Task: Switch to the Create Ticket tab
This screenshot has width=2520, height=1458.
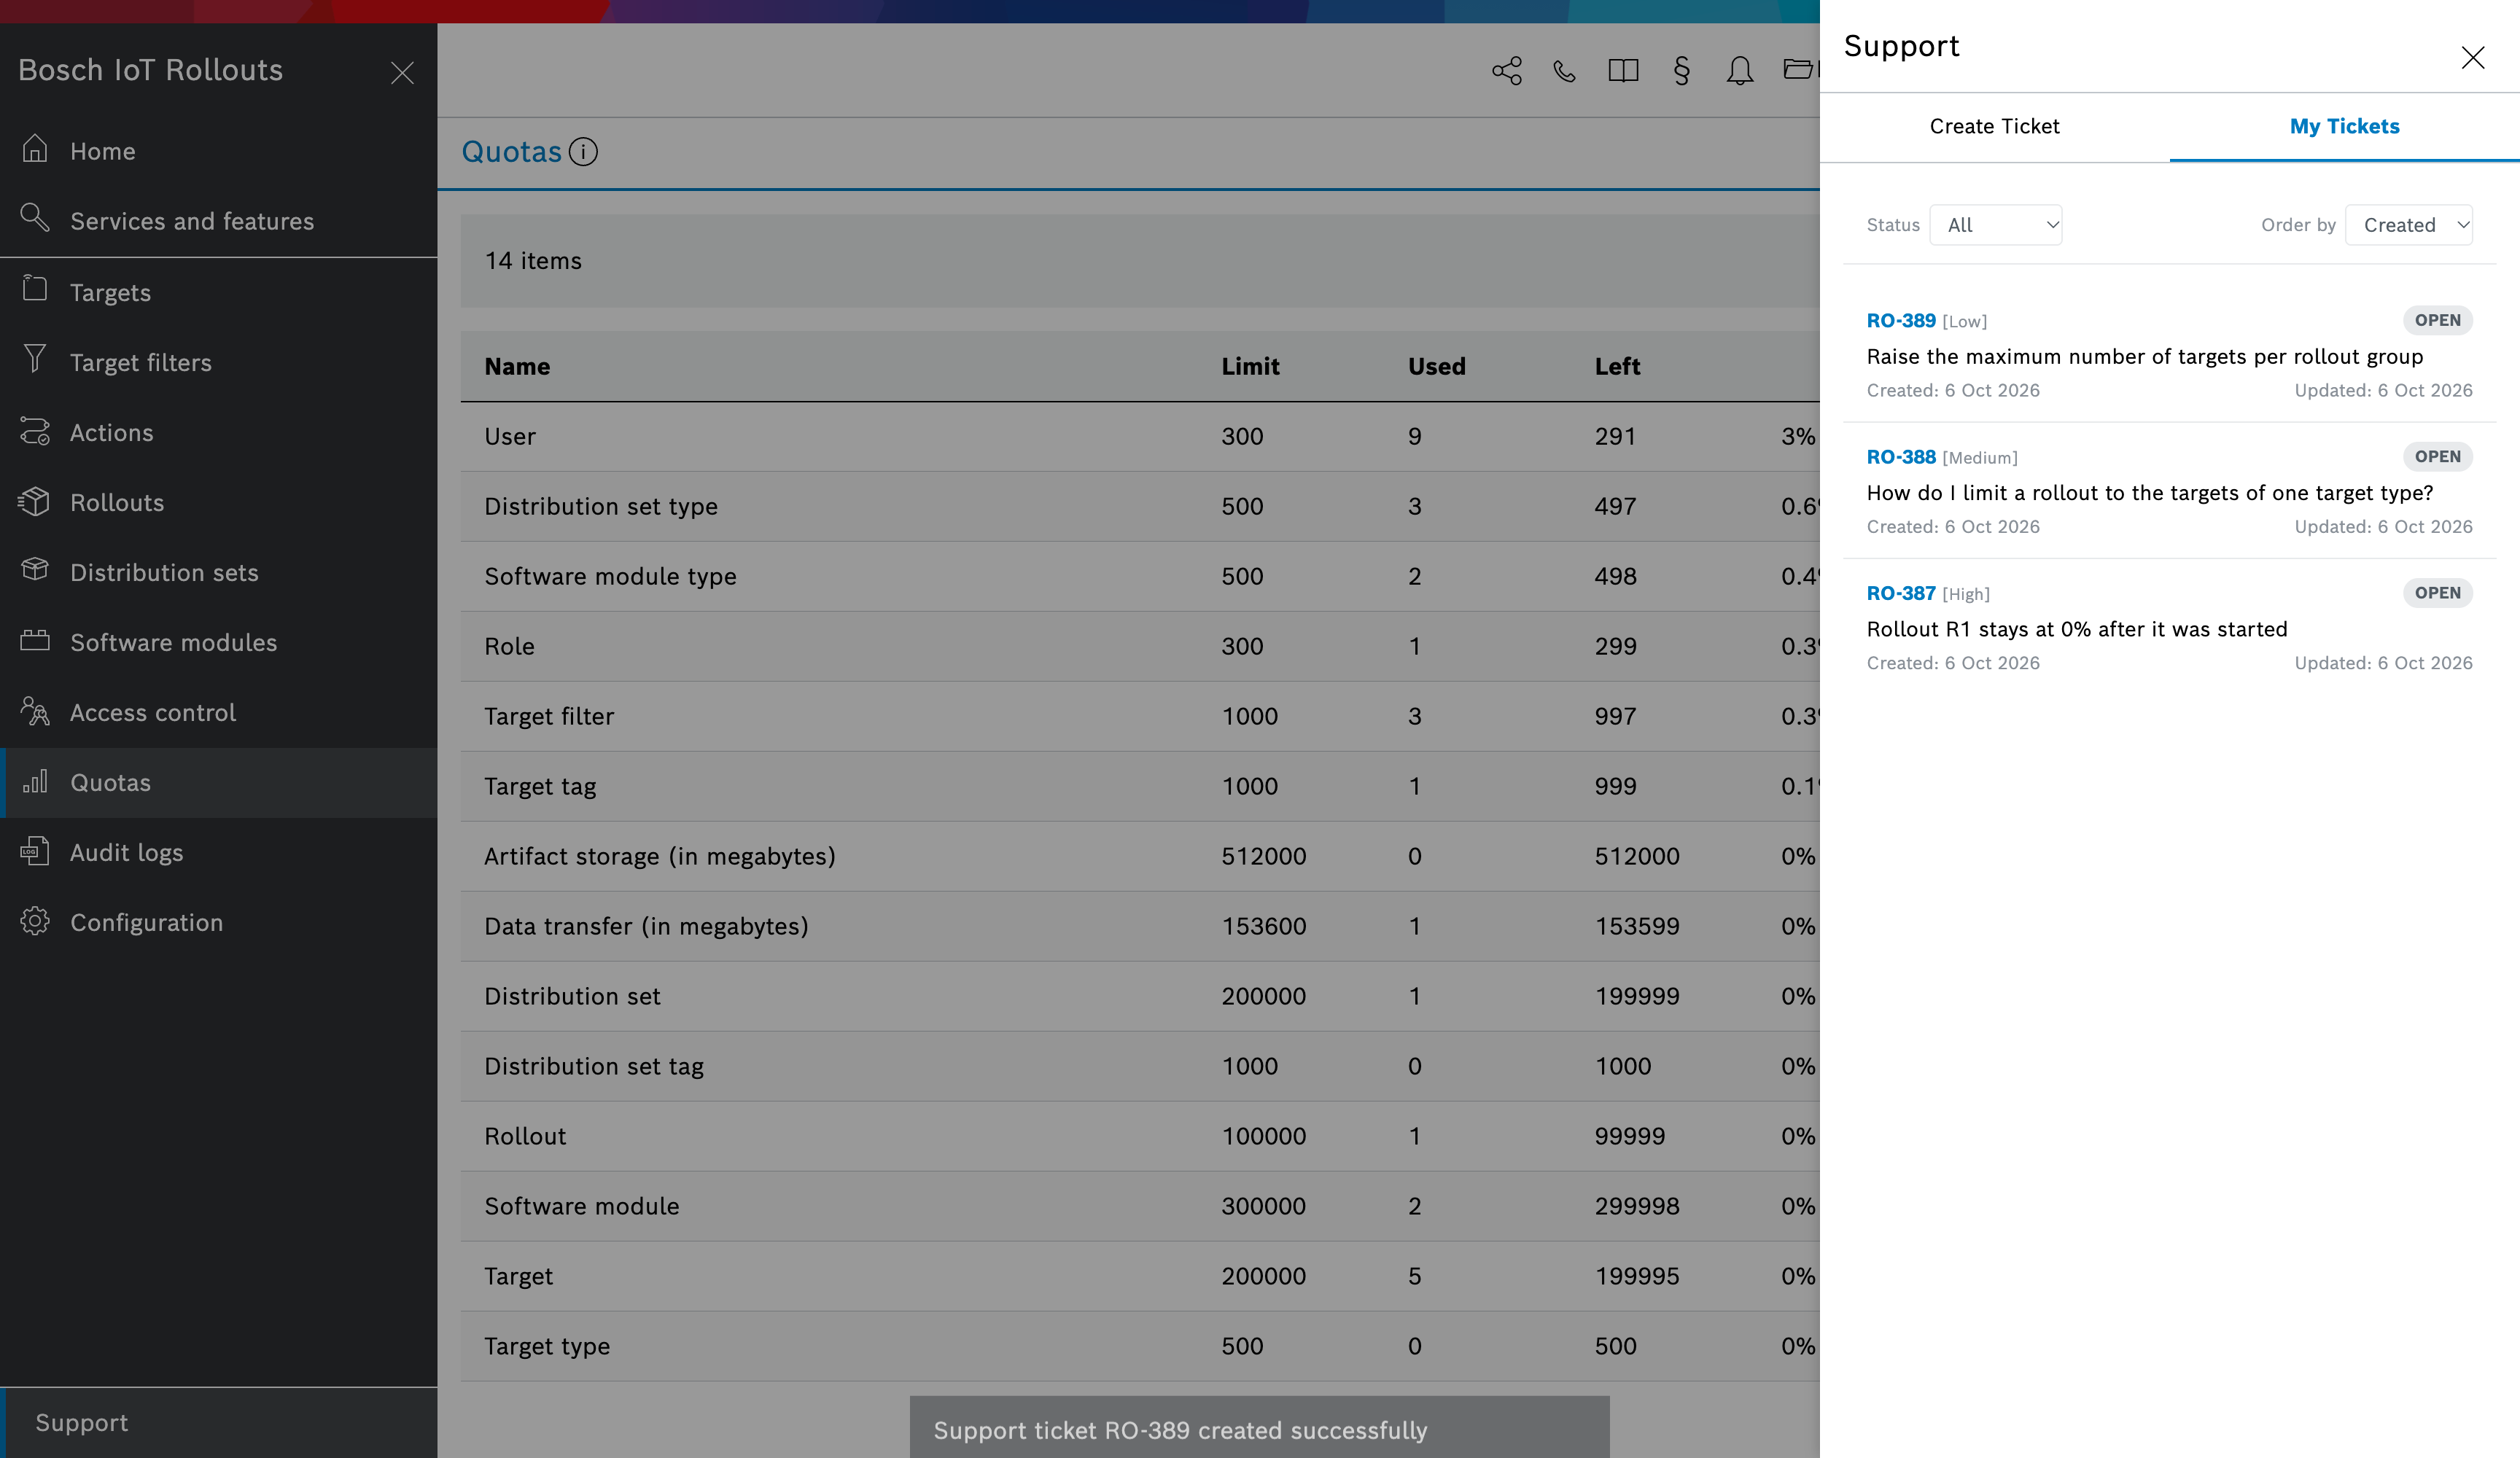Action: [x=1994, y=126]
